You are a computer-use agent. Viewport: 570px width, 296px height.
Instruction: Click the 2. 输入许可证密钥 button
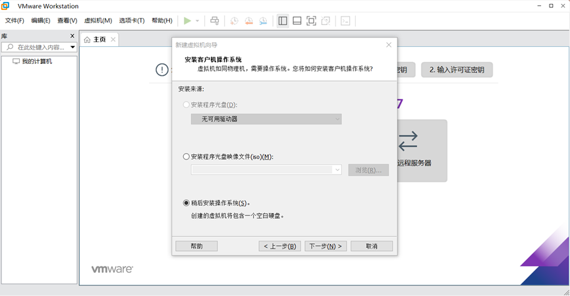[457, 69]
